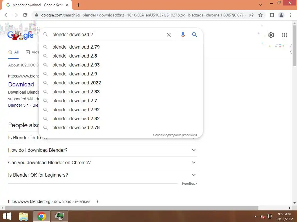Viewport: 297px width, 222px height.
Task: Choose suggestion blender download 2.92
Action: pos(121,110)
